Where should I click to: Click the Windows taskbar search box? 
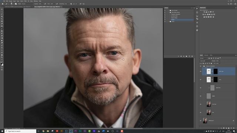[x=20, y=131]
